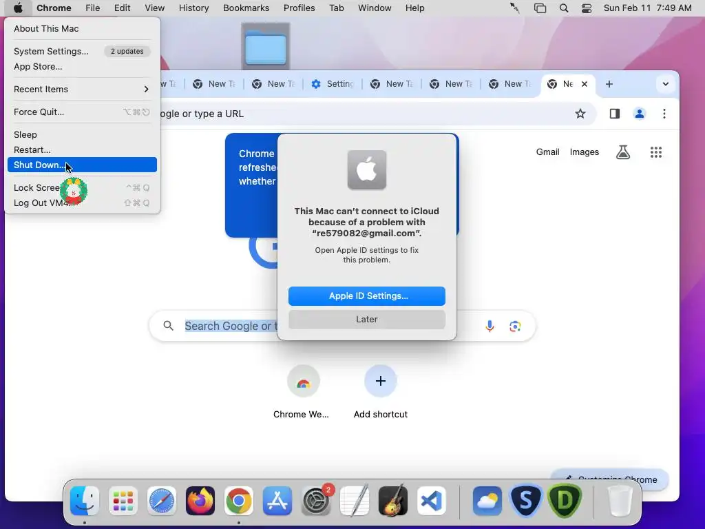Open Visual Studio Code in Dock
Screen dimensions: 705x529
click(x=432, y=500)
